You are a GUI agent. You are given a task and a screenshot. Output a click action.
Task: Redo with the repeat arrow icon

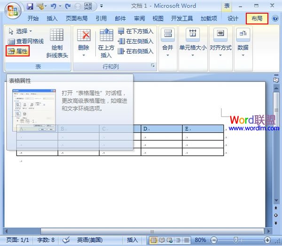point(68,6)
